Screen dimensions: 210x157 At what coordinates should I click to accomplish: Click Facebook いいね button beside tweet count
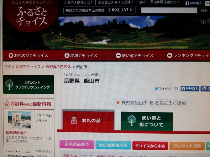coord(190,89)
